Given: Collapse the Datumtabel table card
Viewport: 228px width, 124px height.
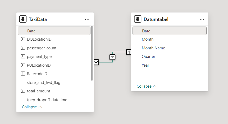Looking at the screenshot, I should point(147,86).
